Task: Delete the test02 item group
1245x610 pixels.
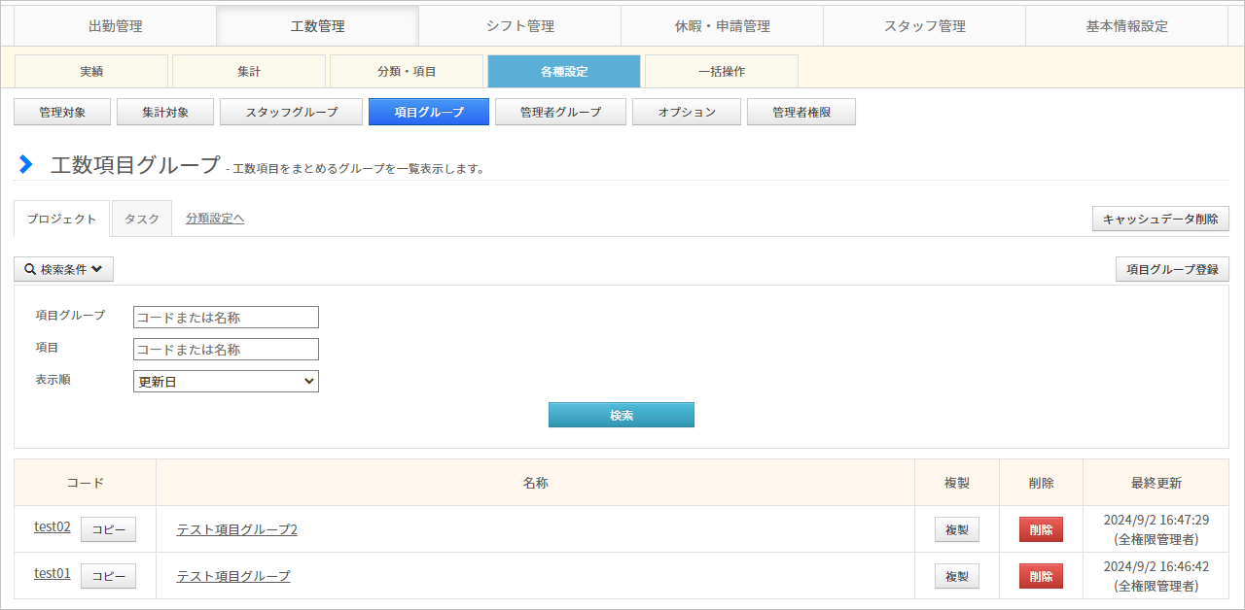Action: [1041, 529]
